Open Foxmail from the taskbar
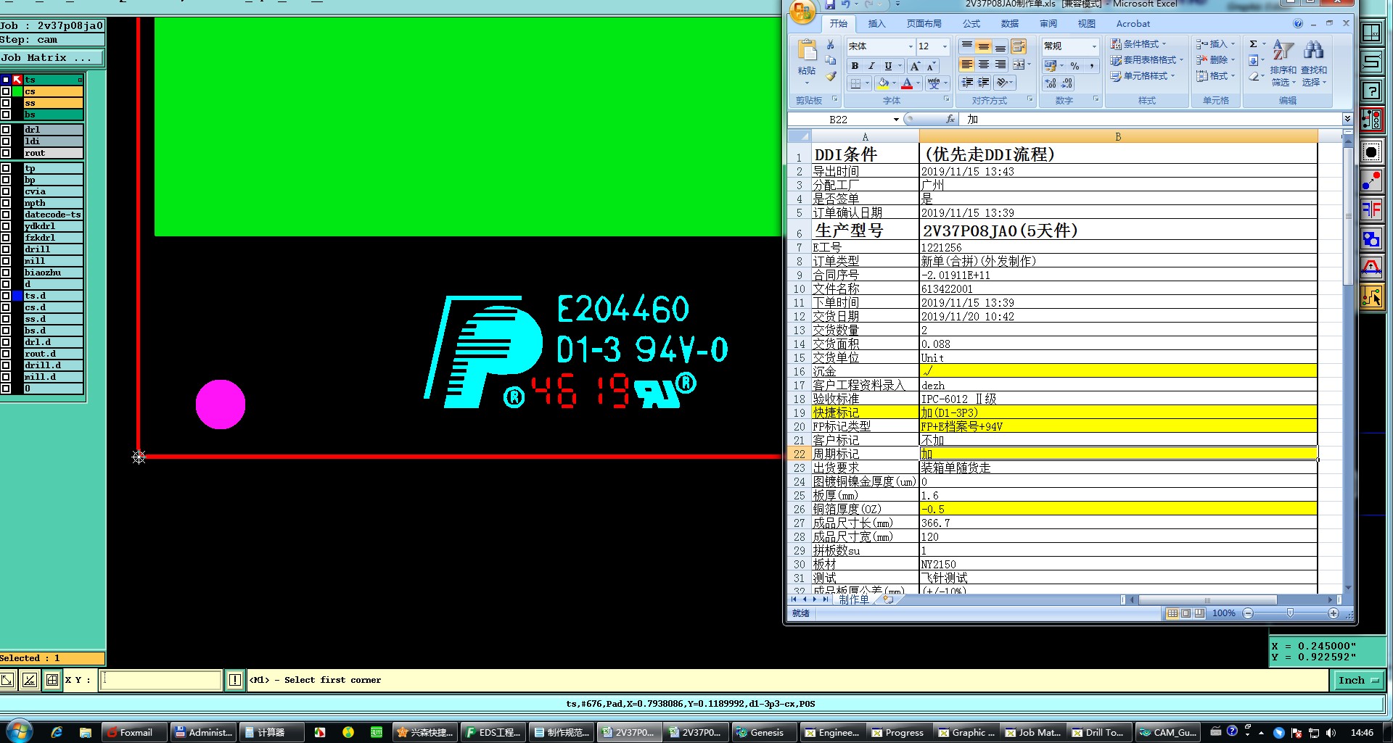 click(134, 732)
